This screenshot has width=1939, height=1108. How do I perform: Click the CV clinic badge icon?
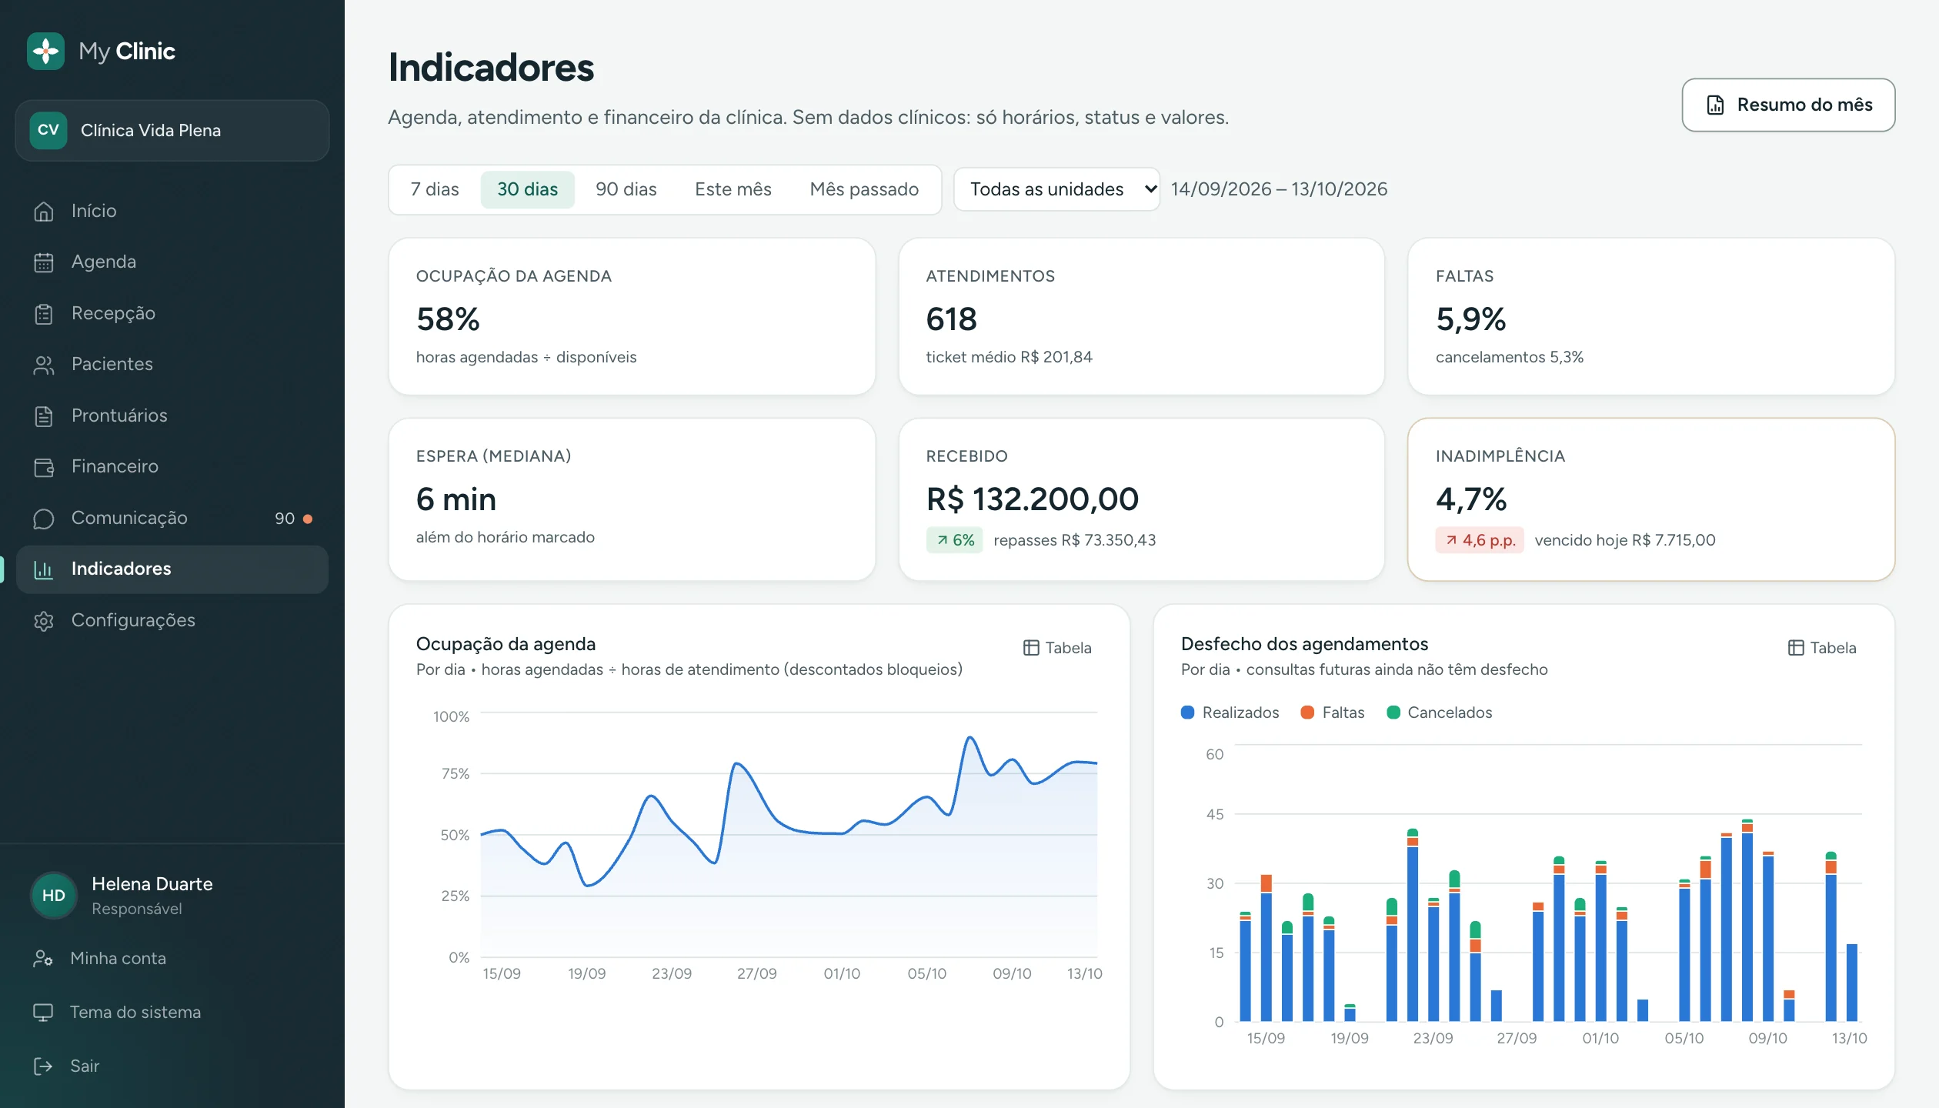pyautogui.click(x=48, y=130)
